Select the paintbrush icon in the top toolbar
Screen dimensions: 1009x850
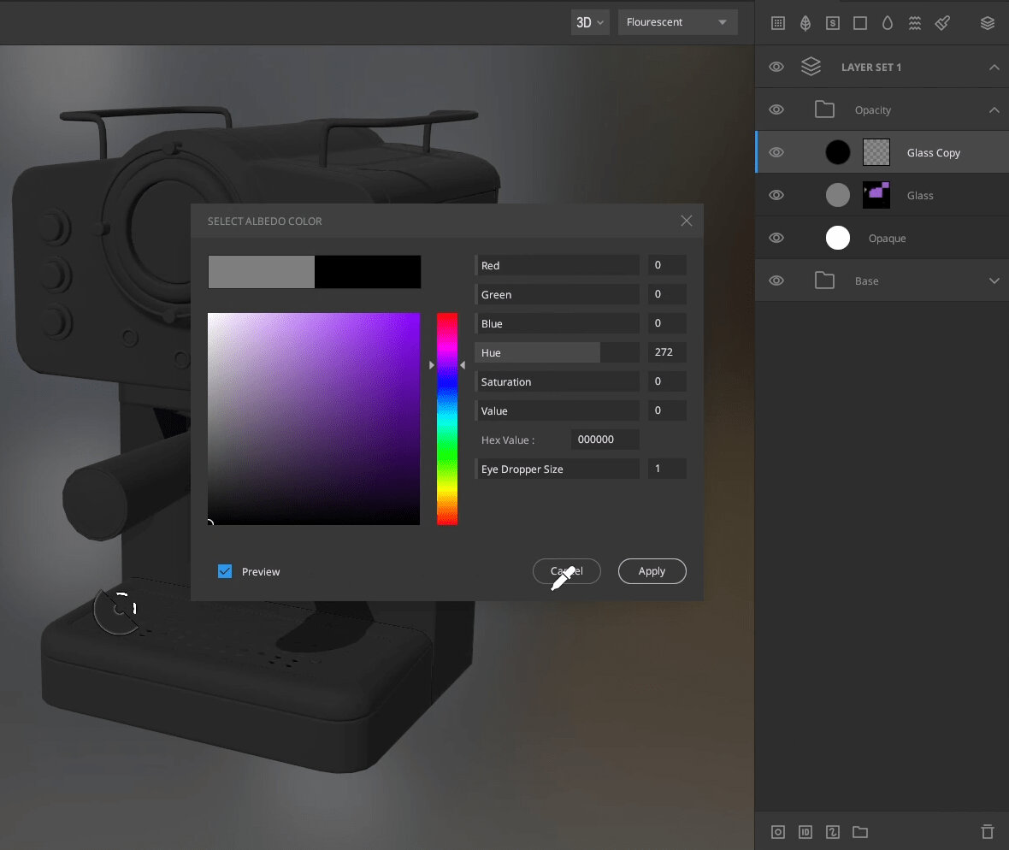coord(942,22)
